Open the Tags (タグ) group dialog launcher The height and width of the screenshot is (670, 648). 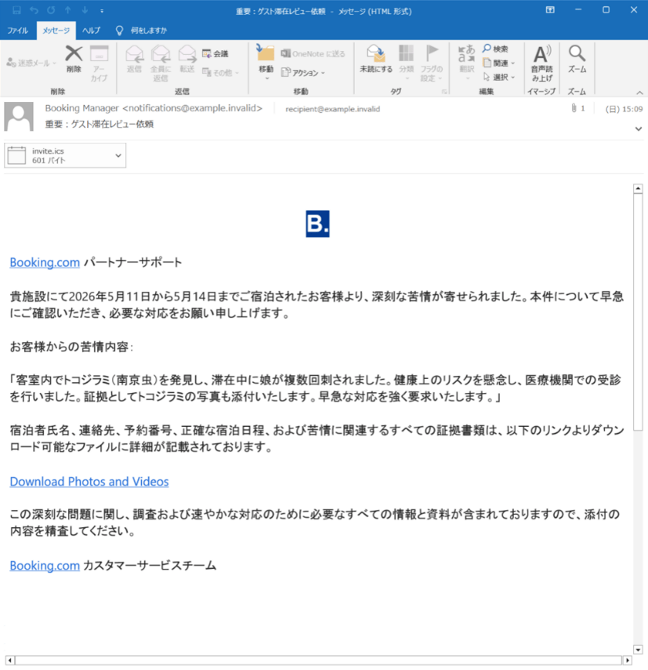coord(444,92)
